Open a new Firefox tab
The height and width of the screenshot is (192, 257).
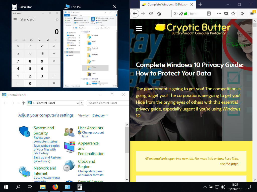(200, 4)
